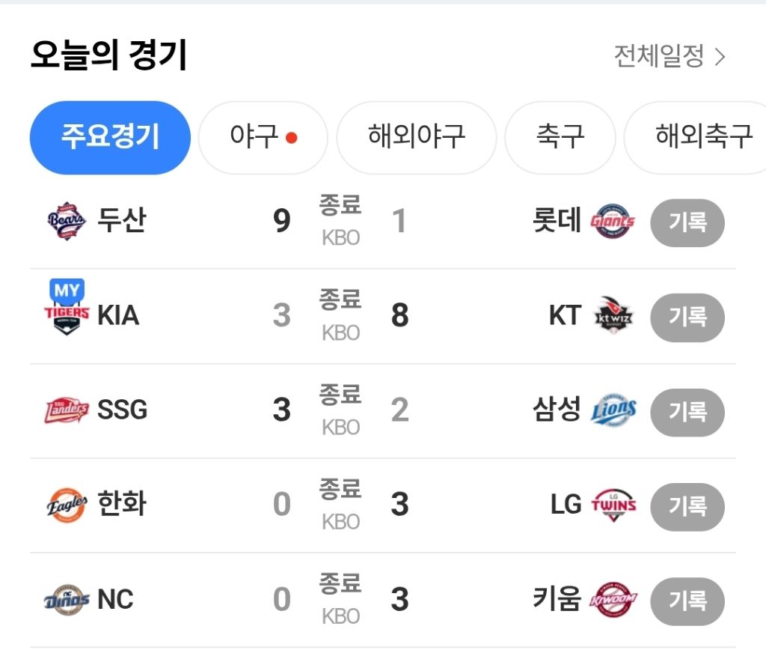The width and height of the screenshot is (766, 650).
Task: Tap the Hanwha Eagles team logo
Action: coord(67,505)
